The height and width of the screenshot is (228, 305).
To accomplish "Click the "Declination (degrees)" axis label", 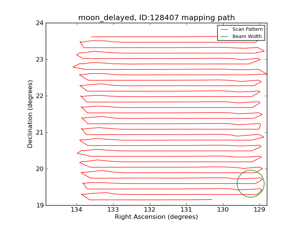I will click(30, 114).
